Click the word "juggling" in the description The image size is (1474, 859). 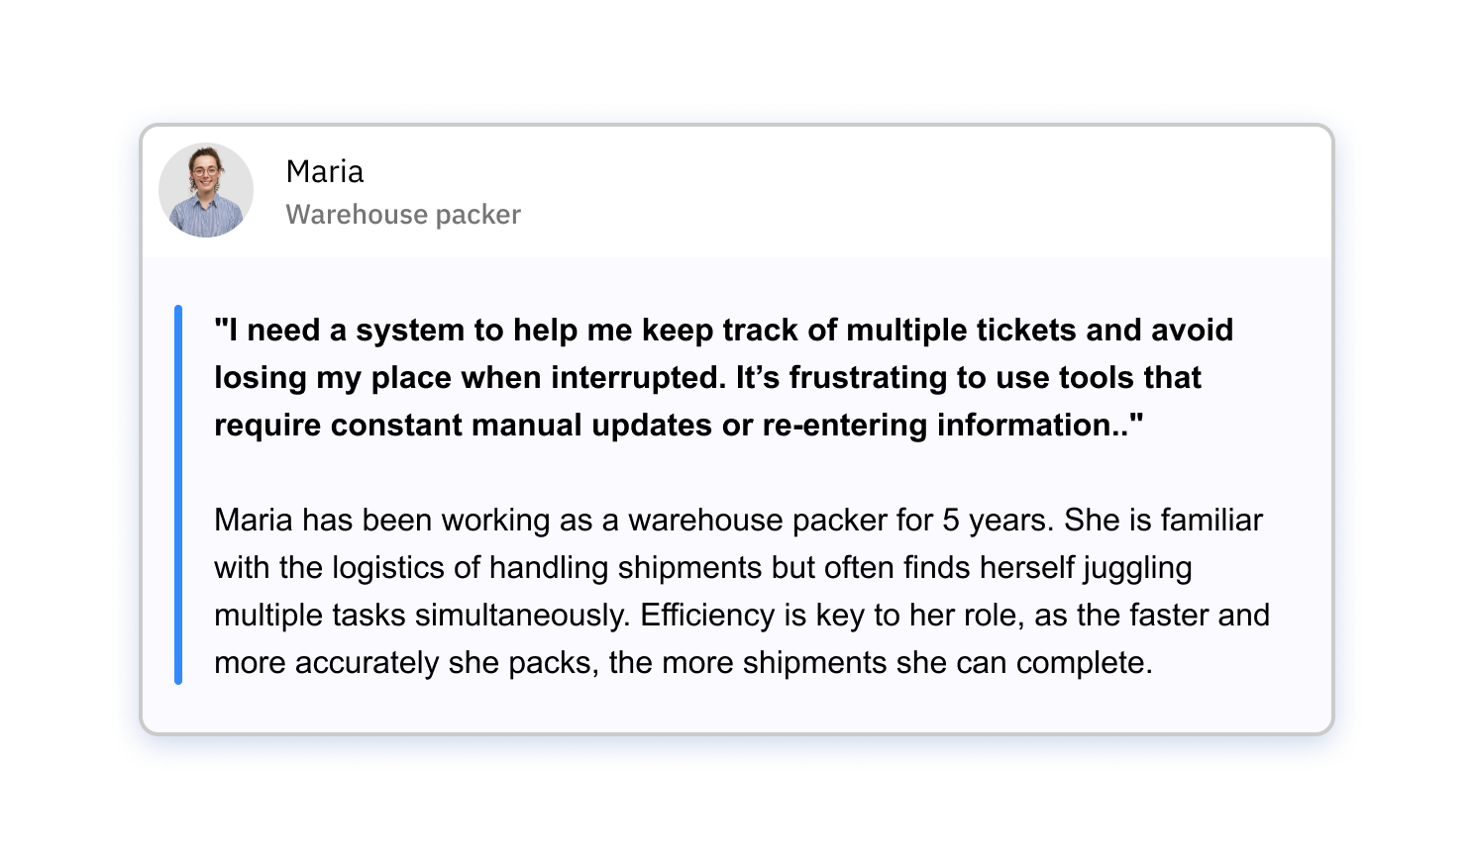[x=1137, y=567]
